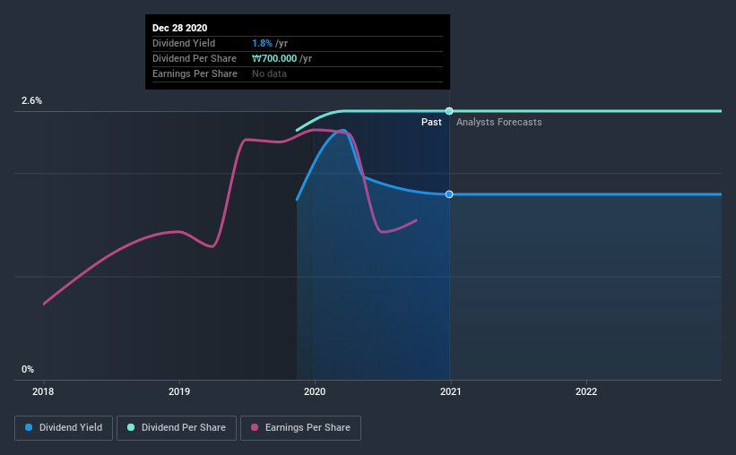The height and width of the screenshot is (455, 736).
Task: Click the 2018 x-axis label
Action: click(x=43, y=391)
